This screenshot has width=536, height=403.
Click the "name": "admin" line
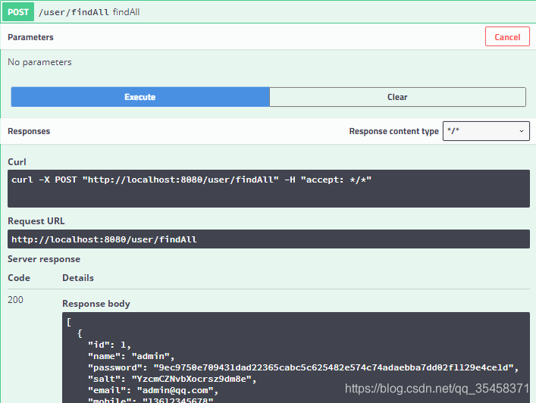click(x=131, y=356)
